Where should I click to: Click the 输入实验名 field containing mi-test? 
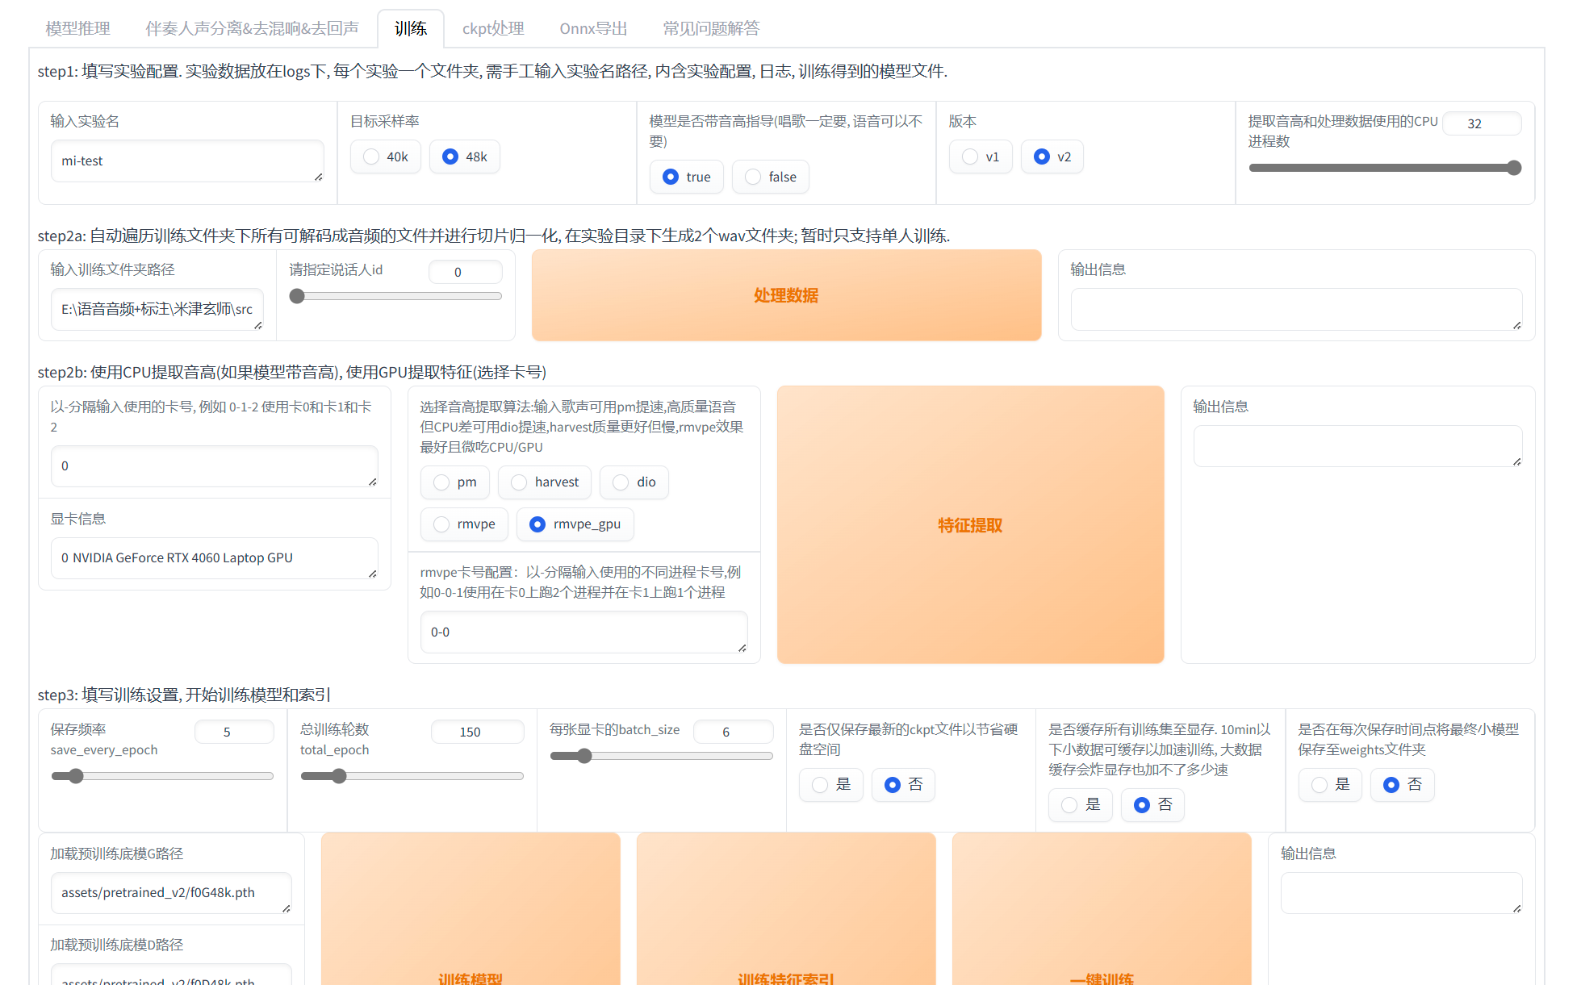pyautogui.click(x=187, y=161)
